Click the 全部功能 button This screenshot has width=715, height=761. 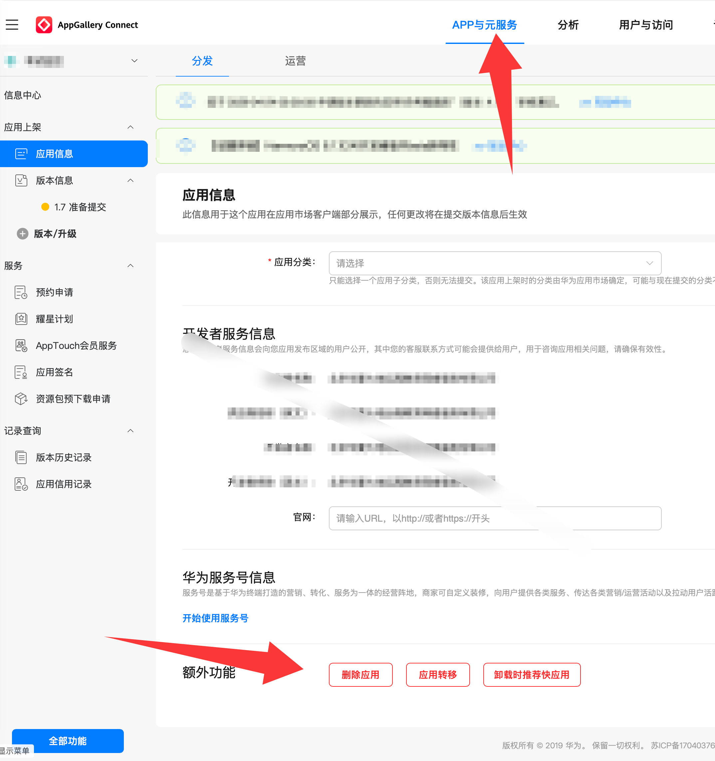[x=68, y=741]
